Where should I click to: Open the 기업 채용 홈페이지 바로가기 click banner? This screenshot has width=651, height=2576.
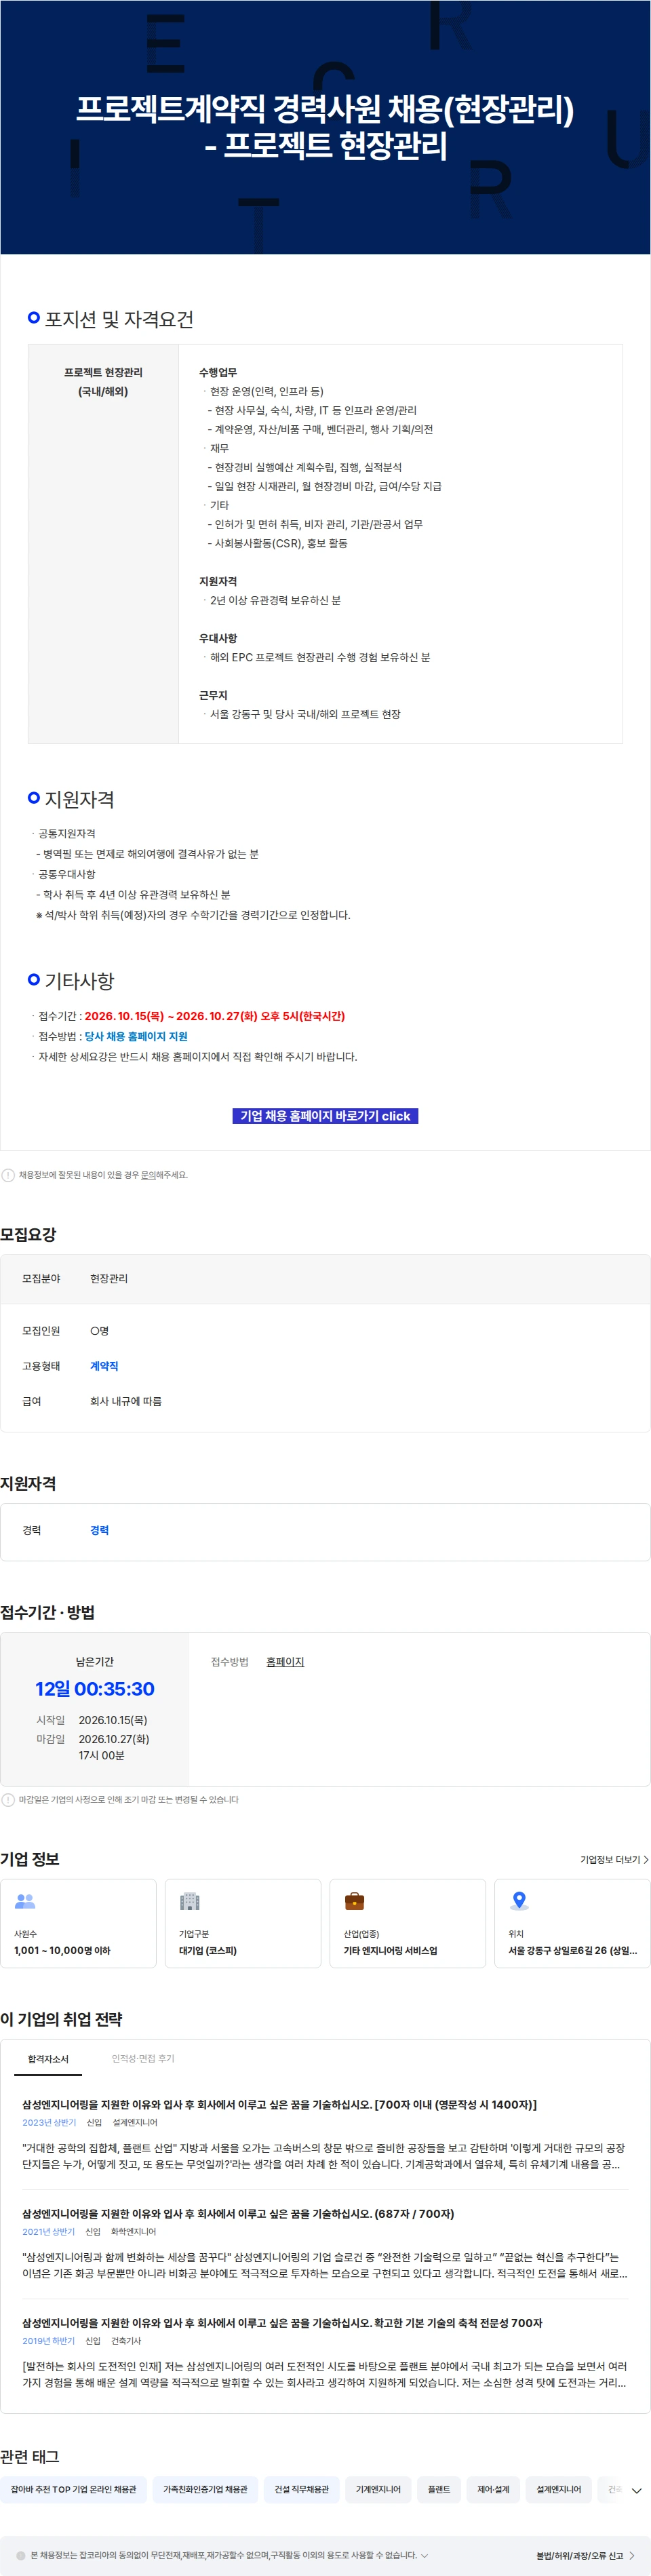tap(325, 1116)
